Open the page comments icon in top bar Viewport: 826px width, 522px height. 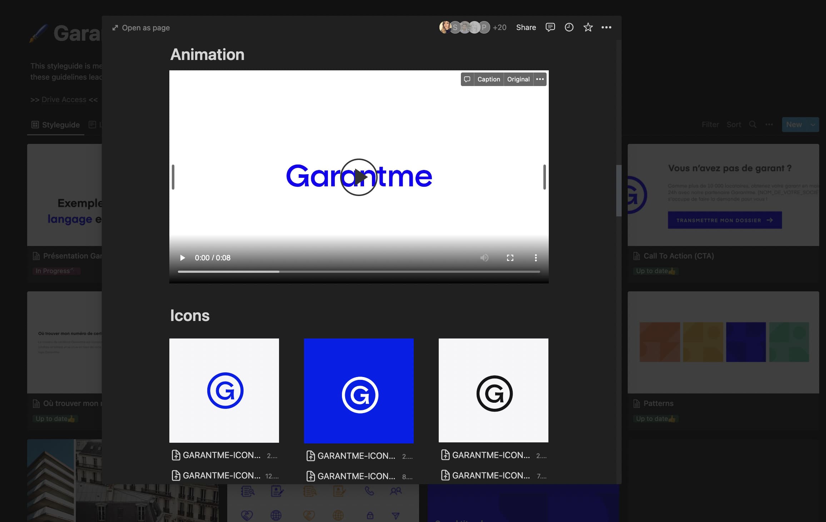[x=550, y=27]
